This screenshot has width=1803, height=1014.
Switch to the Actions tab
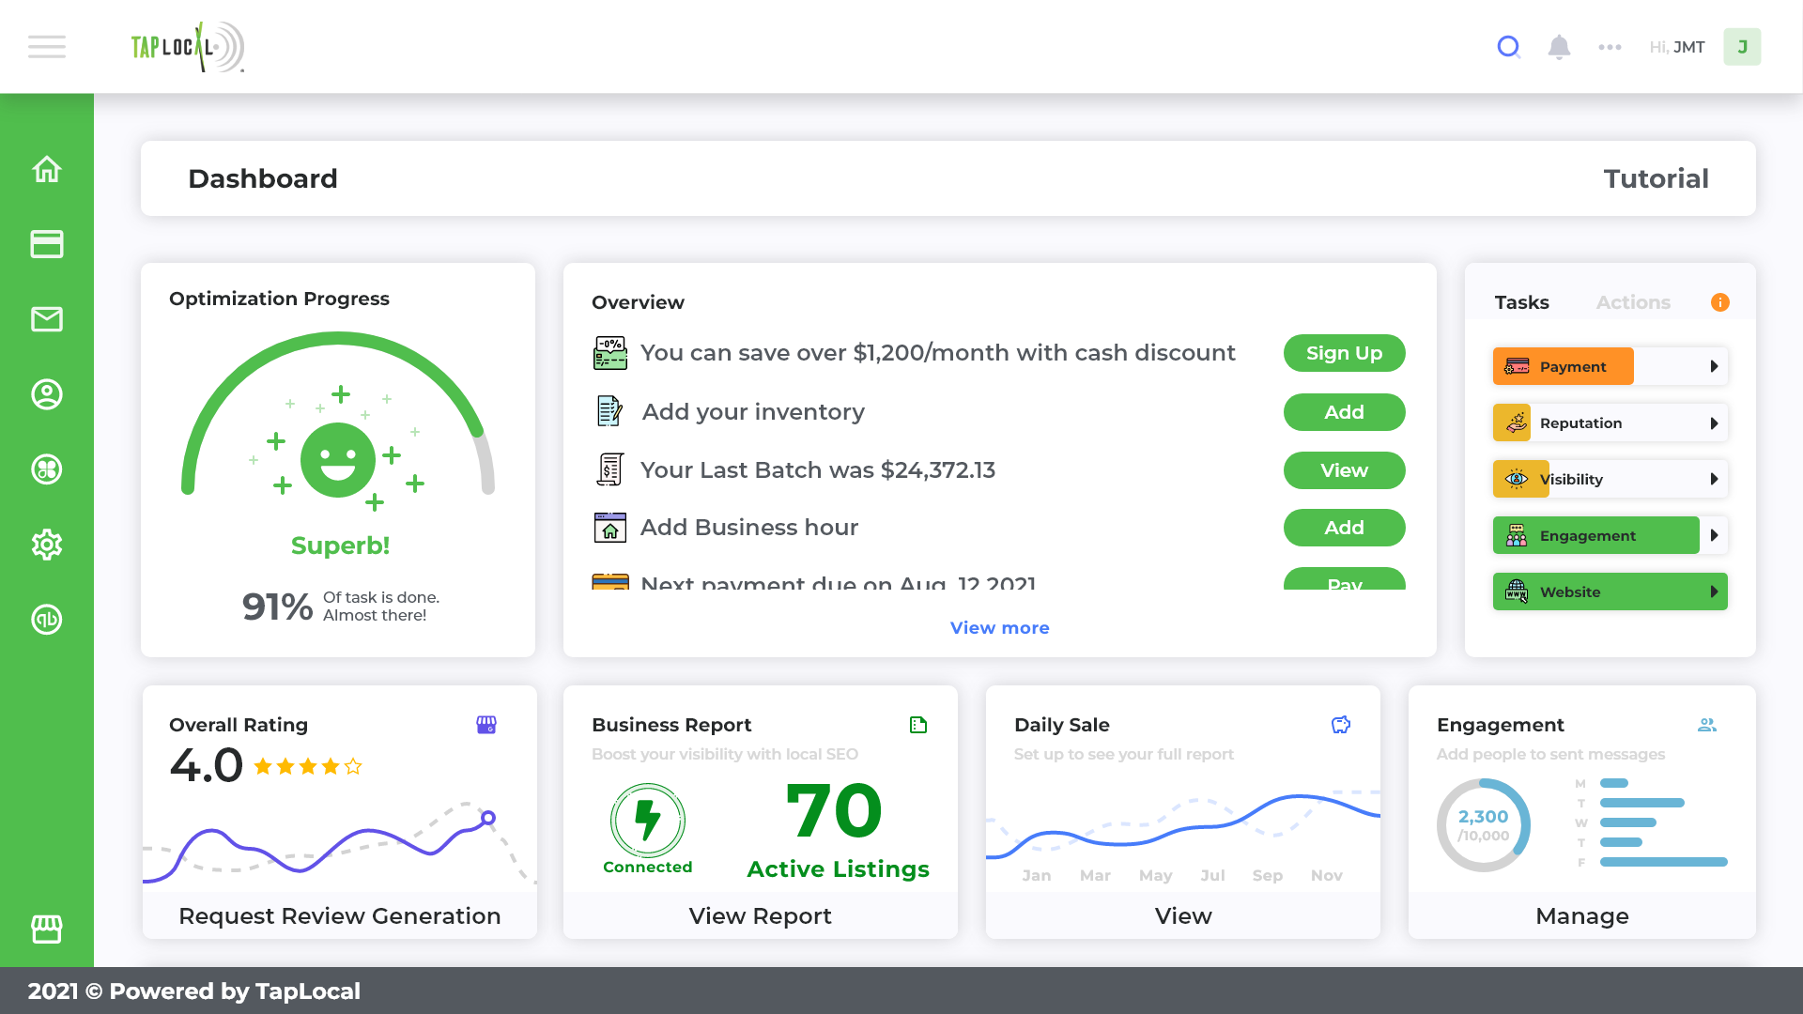[x=1633, y=302]
